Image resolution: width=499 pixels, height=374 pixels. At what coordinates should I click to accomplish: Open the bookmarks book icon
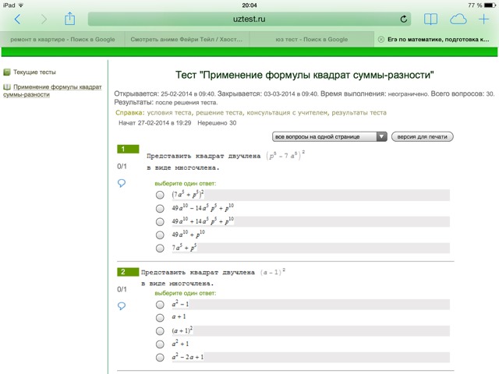click(430, 19)
